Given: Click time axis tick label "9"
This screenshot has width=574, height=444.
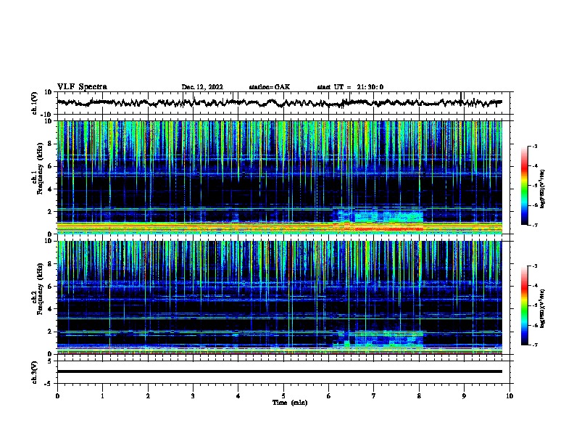Looking at the screenshot, I should (x=464, y=396).
